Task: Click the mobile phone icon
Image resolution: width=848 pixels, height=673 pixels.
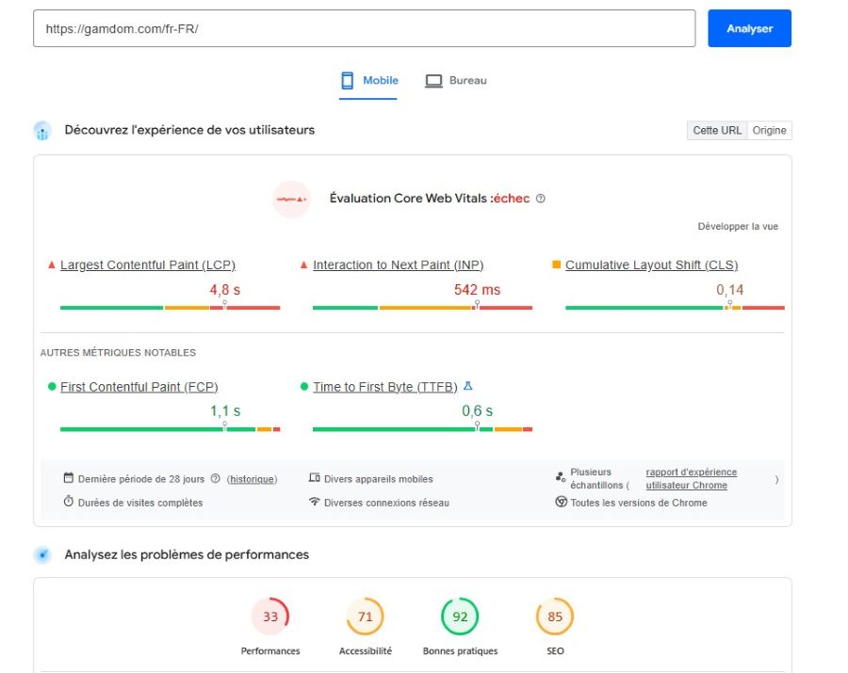Action: pyautogui.click(x=347, y=81)
